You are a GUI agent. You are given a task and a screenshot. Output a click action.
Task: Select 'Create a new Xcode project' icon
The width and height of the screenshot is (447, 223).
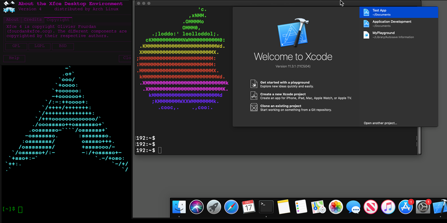tap(254, 95)
